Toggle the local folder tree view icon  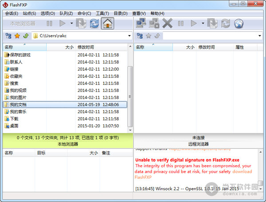(8, 36)
